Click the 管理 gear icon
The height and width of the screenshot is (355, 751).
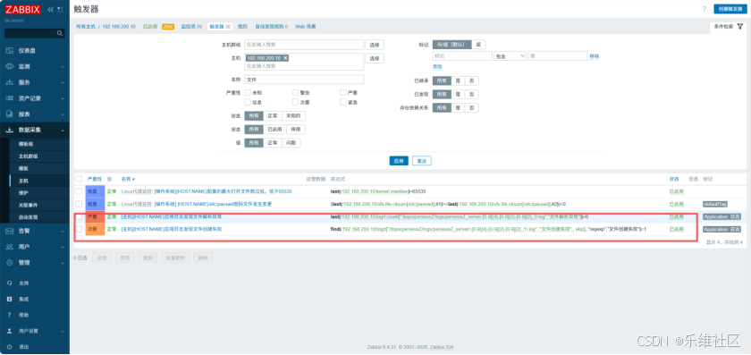click(x=9, y=263)
